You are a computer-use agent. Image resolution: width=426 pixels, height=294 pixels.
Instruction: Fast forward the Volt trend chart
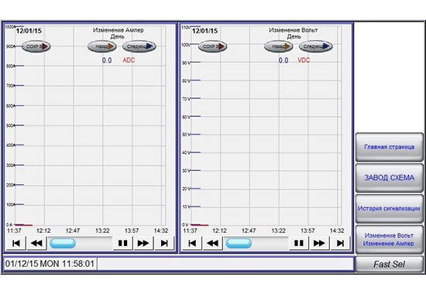point(319,243)
